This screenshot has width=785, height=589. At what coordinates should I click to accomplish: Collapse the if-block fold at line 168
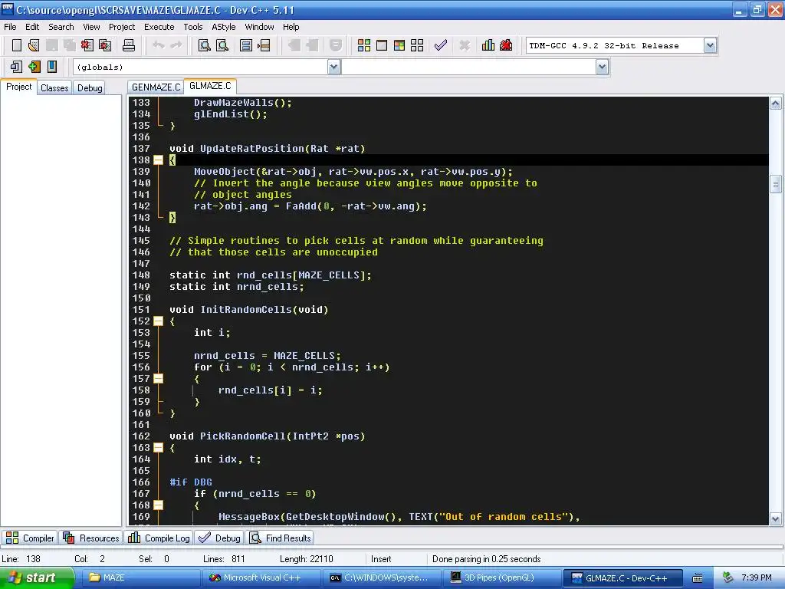158,505
